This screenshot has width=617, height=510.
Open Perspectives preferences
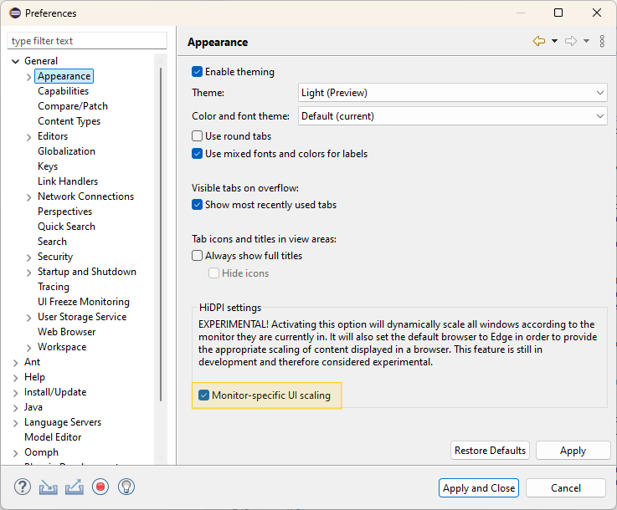pos(65,212)
